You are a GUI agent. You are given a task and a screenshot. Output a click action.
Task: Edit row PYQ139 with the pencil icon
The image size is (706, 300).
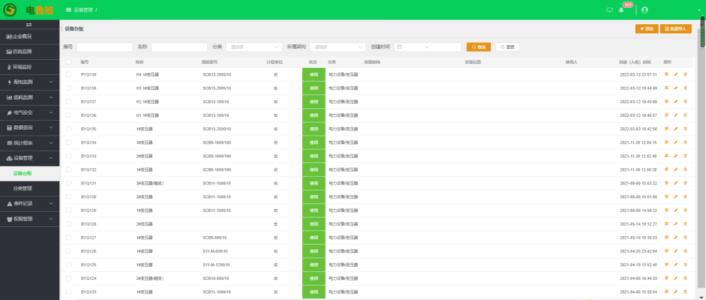tap(676, 74)
